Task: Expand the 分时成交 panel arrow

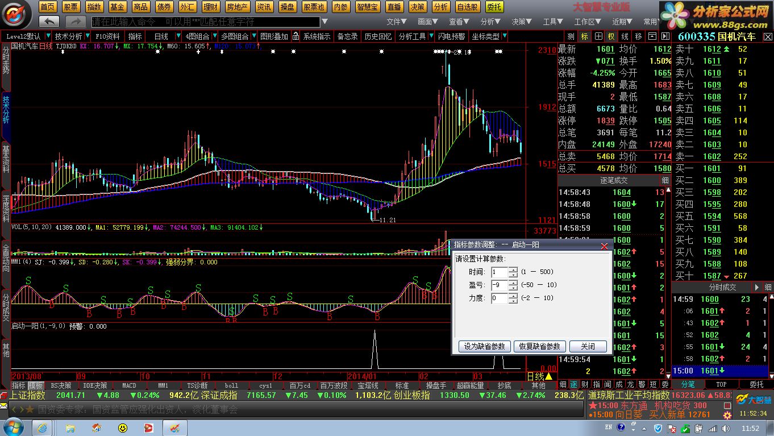Action: (756, 288)
